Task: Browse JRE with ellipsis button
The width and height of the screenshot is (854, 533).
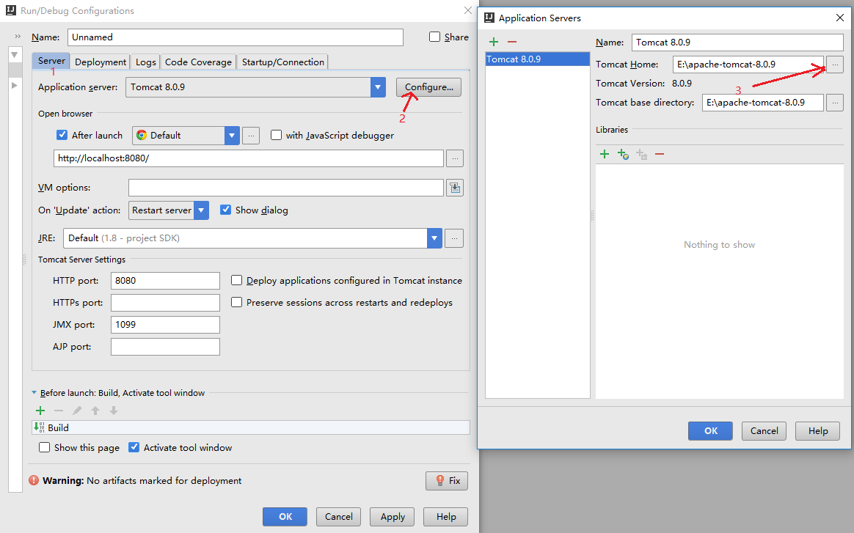Action: [x=454, y=238]
